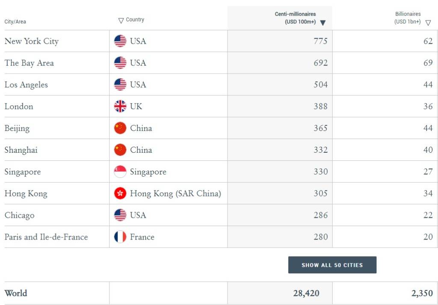Click the Paris and Ile-de-France entry
438x305 pixels.
46,237
